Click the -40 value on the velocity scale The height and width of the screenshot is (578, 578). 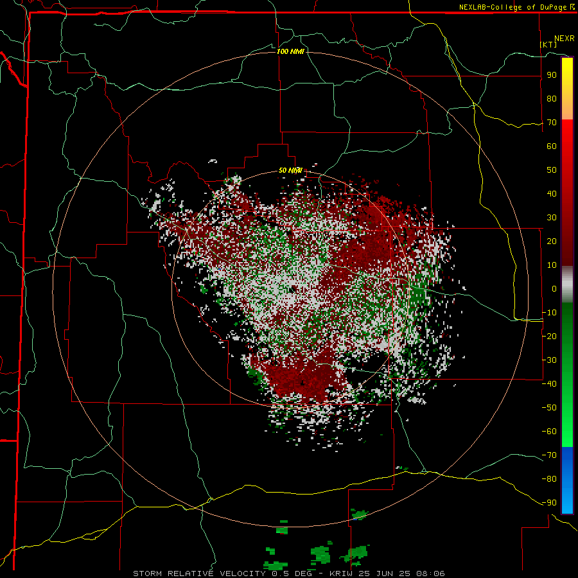(549, 384)
